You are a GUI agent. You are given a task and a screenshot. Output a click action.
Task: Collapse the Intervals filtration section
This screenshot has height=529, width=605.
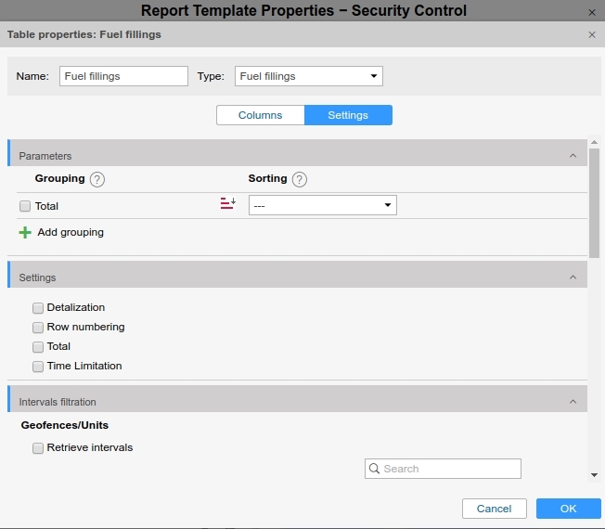coord(573,402)
